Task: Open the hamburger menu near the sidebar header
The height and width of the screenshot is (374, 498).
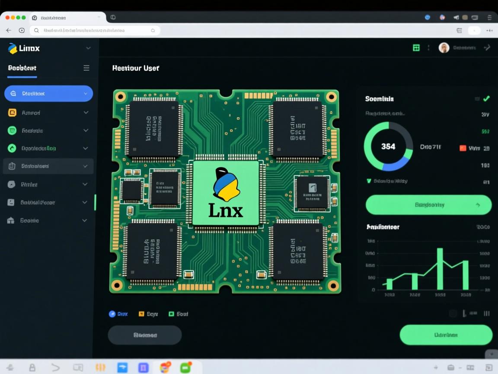Action: coord(86,68)
